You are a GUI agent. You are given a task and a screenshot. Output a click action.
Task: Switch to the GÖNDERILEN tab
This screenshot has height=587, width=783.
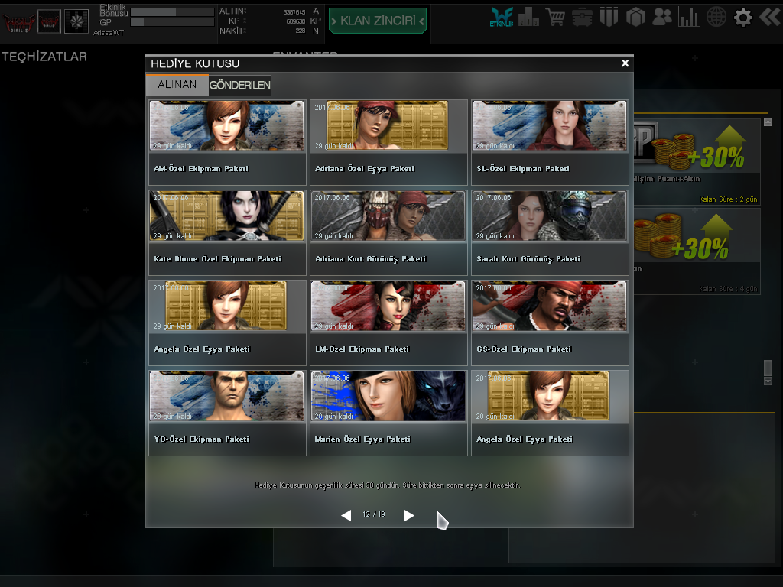coord(239,86)
